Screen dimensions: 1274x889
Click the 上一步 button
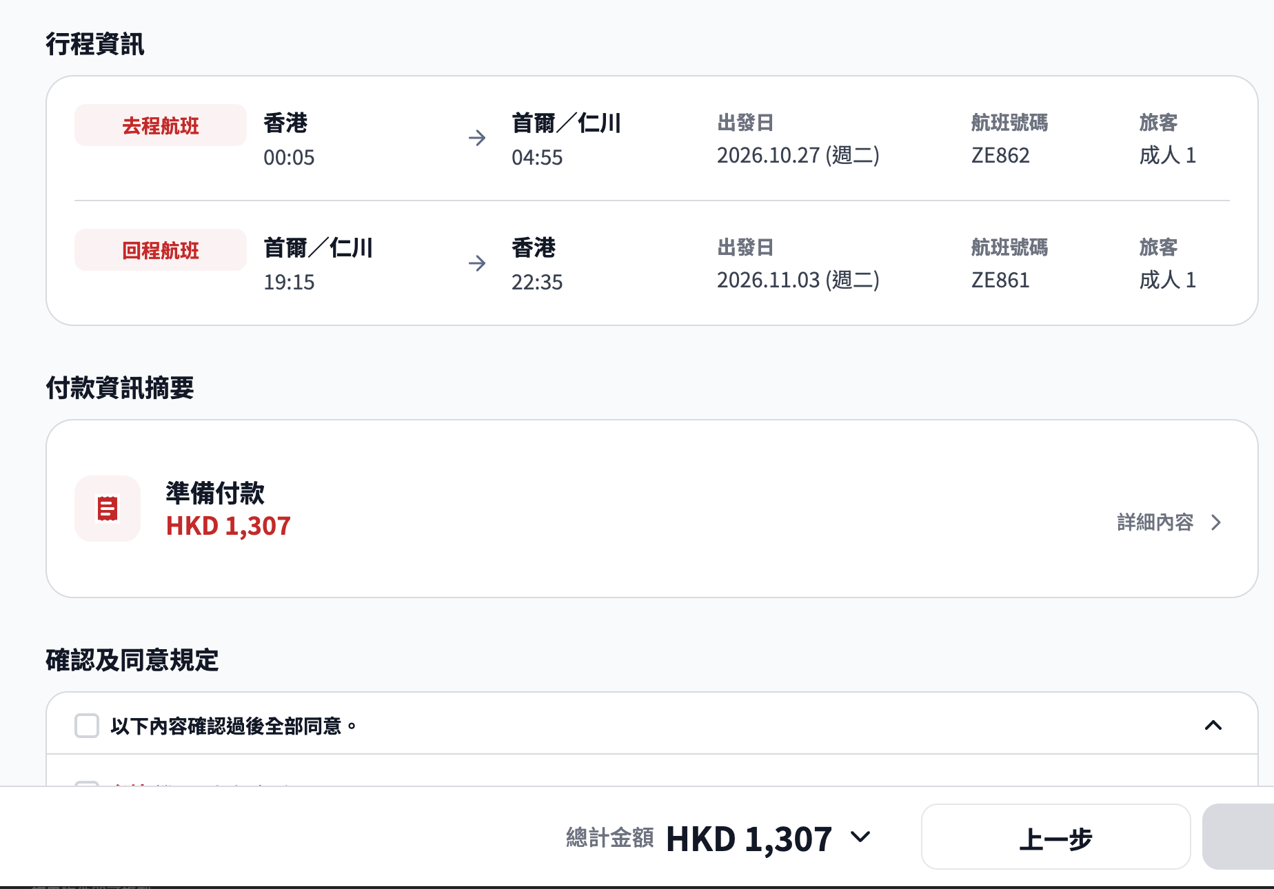[x=1055, y=837]
